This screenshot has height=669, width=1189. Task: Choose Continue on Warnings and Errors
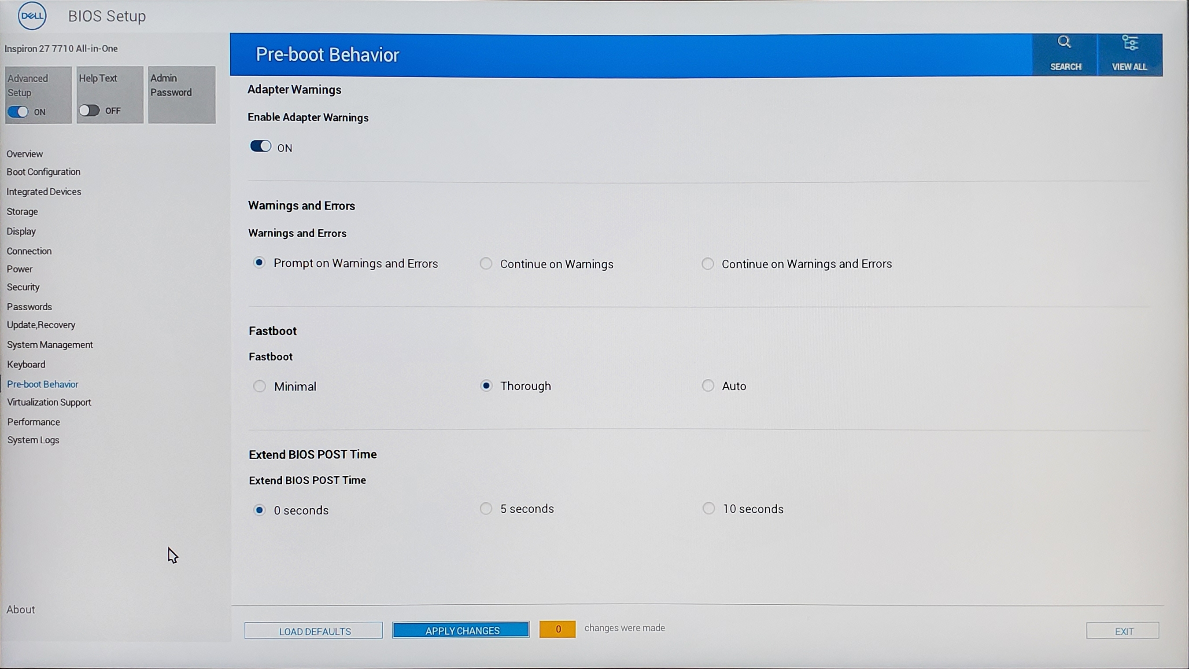coord(707,264)
